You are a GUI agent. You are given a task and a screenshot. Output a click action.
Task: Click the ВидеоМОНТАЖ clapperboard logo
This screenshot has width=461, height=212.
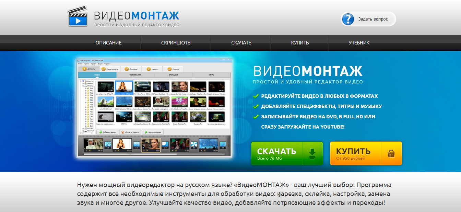point(79,15)
